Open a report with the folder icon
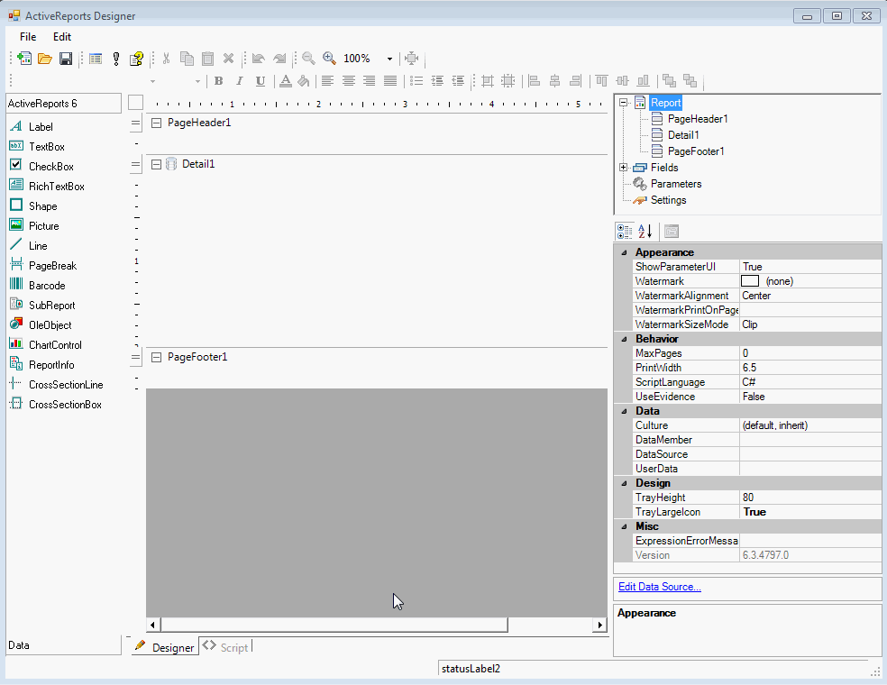This screenshot has width=887, height=685. (45, 59)
